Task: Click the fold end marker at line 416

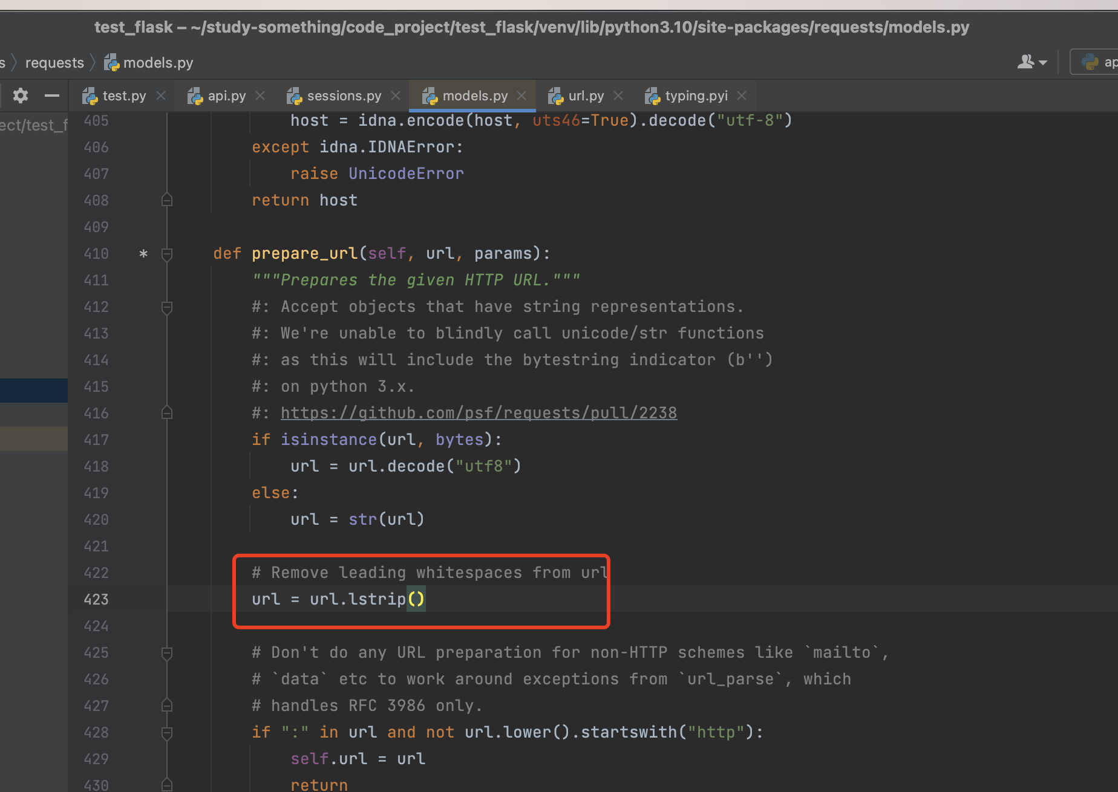Action: [167, 413]
